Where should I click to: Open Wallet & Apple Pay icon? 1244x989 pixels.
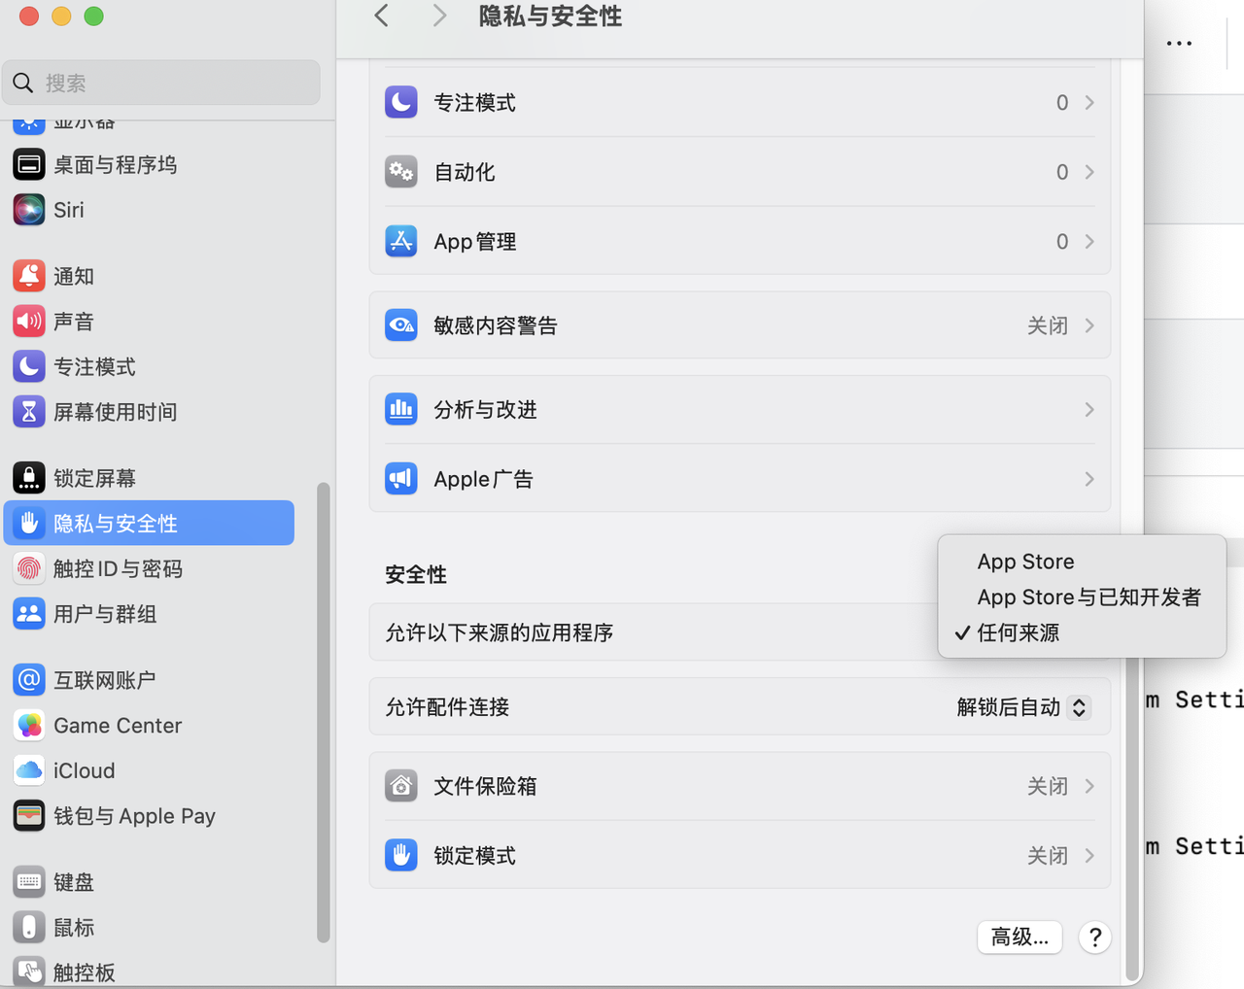point(29,816)
